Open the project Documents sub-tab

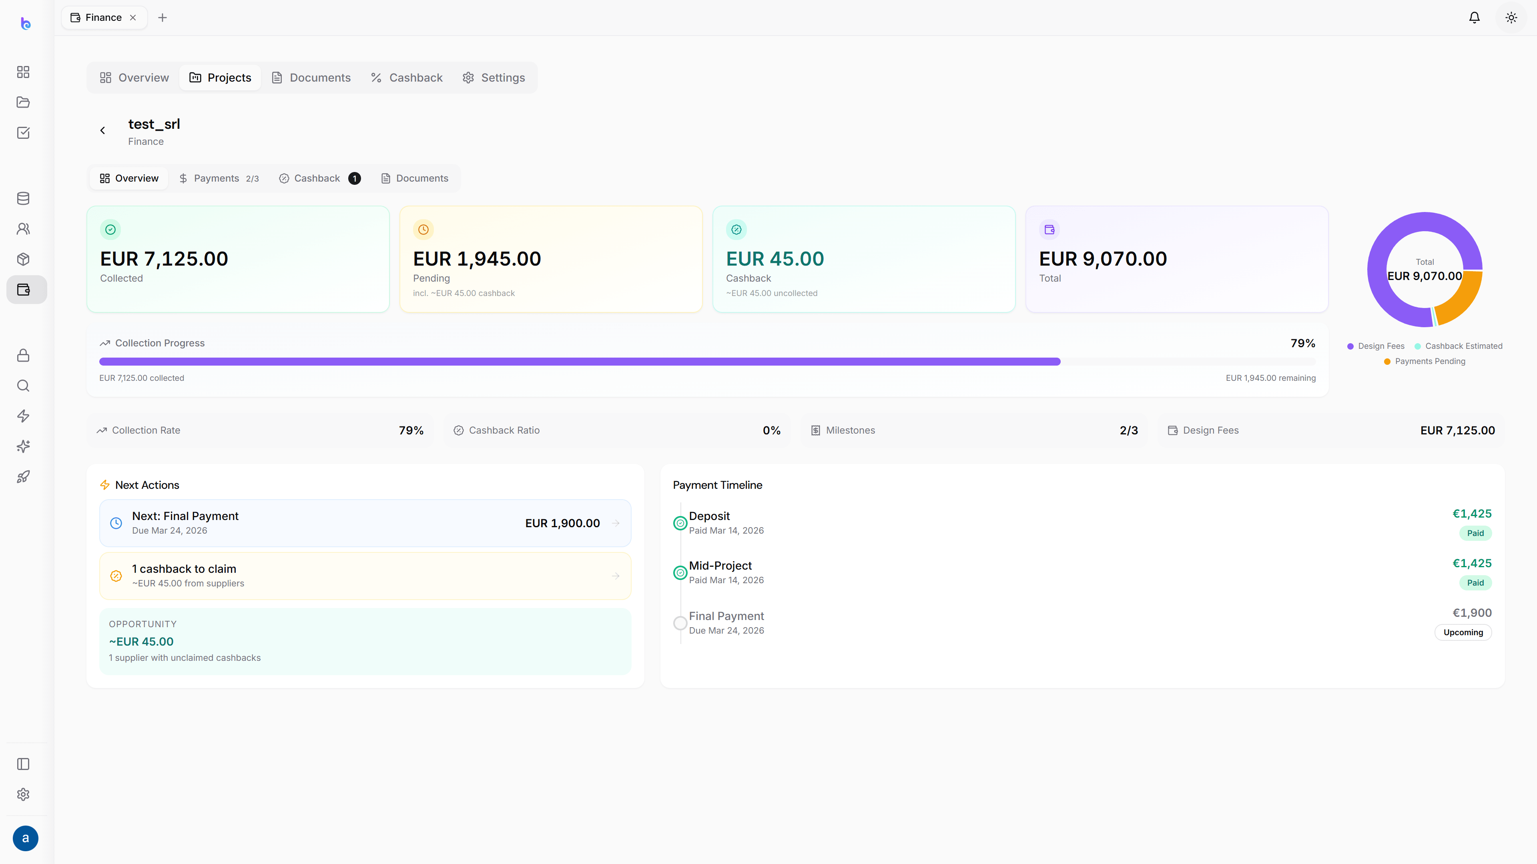tap(415, 178)
